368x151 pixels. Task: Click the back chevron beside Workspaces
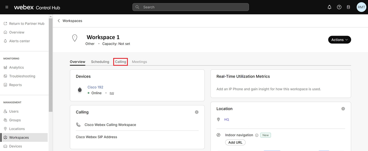(x=59, y=21)
